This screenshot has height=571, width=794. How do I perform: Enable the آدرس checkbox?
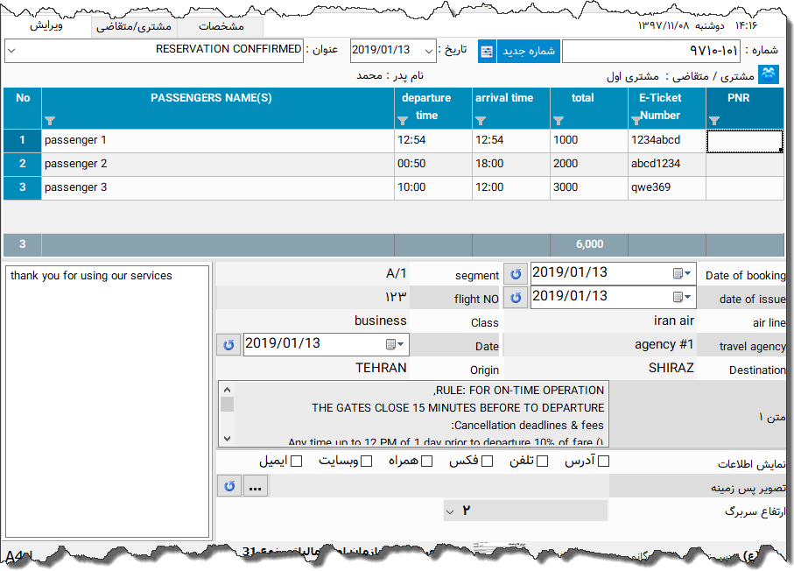tap(603, 461)
